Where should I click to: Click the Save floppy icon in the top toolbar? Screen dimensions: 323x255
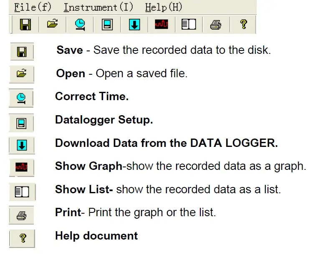(25, 25)
